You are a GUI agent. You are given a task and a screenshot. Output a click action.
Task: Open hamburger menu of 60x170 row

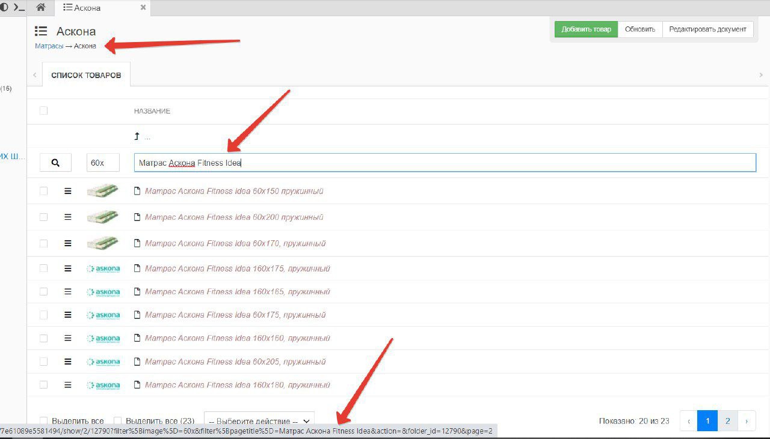[x=68, y=243]
